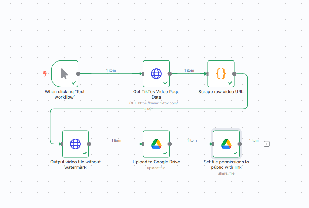
Task: Open the Scrape raw video URL code node
Action: [x=221, y=74]
